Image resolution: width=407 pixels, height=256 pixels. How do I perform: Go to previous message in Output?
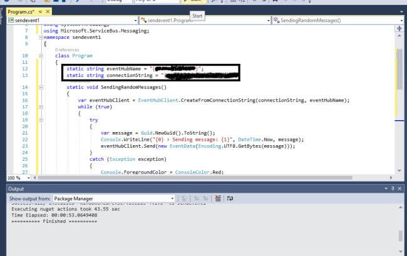197,198
